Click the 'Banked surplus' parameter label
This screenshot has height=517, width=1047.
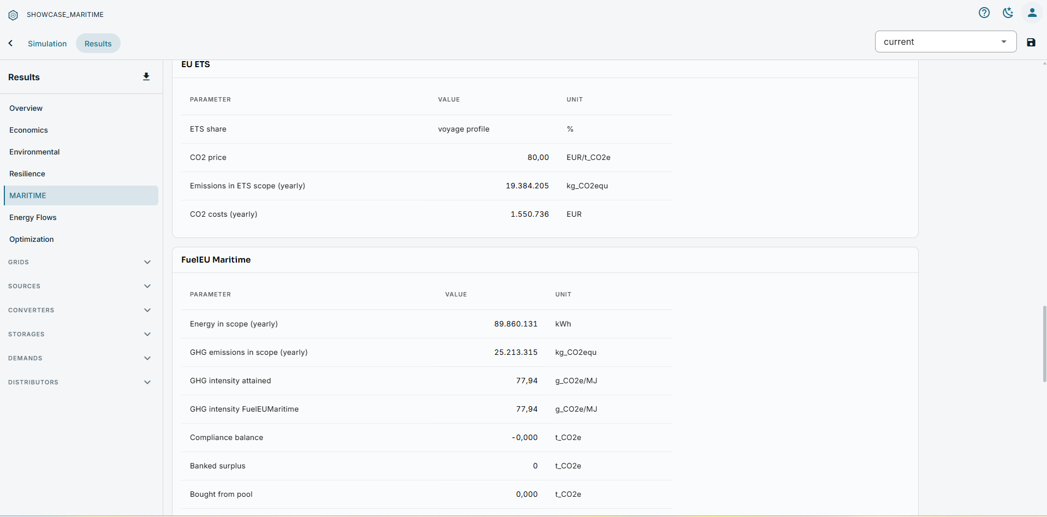click(x=217, y=466)
